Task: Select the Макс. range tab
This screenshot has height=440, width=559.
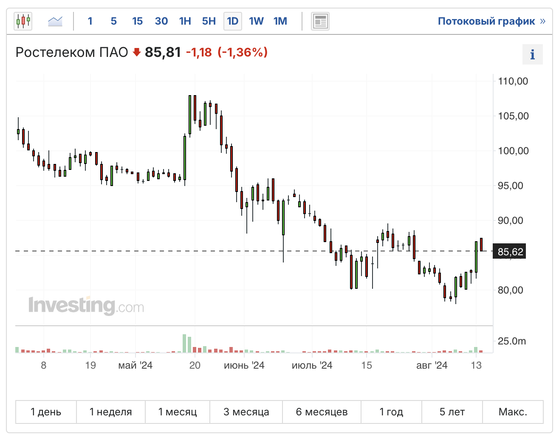Action: click(513, 412)
